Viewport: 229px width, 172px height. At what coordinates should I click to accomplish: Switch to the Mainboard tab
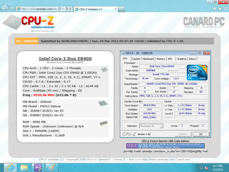(x=148, y=59)
